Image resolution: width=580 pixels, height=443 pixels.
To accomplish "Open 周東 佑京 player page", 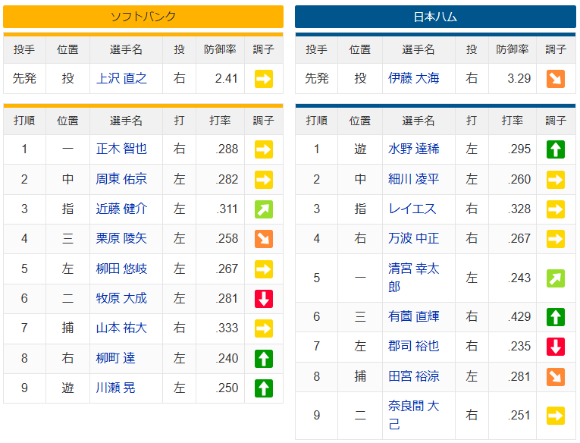I will pyautogui.click(x=121, y=180).
